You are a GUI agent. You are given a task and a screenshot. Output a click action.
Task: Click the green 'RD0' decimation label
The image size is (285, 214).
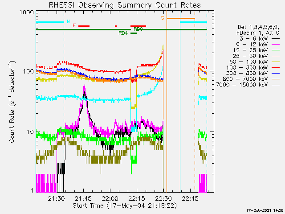tap(138, 29)
